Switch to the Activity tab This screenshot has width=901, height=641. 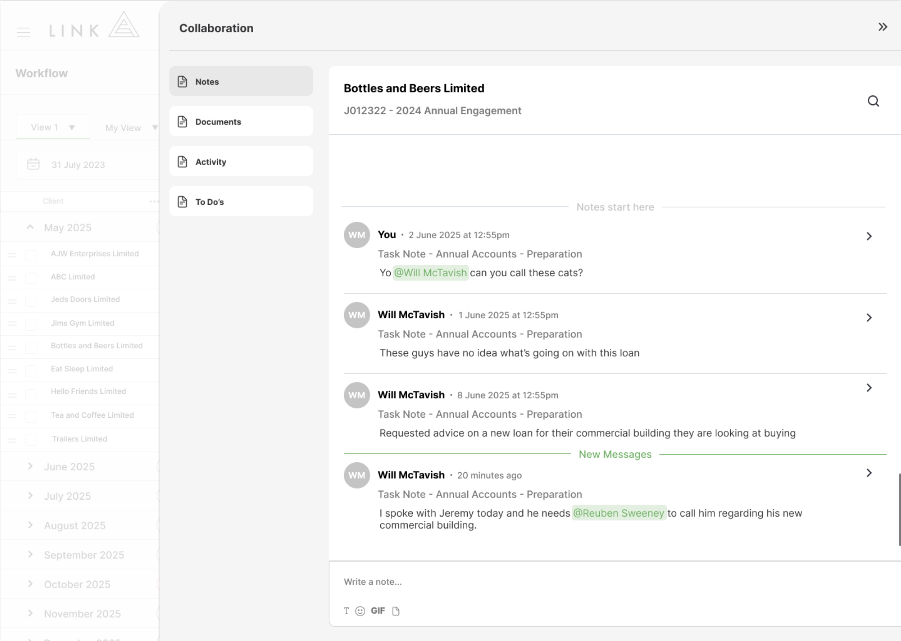click(x=241, y=161)
